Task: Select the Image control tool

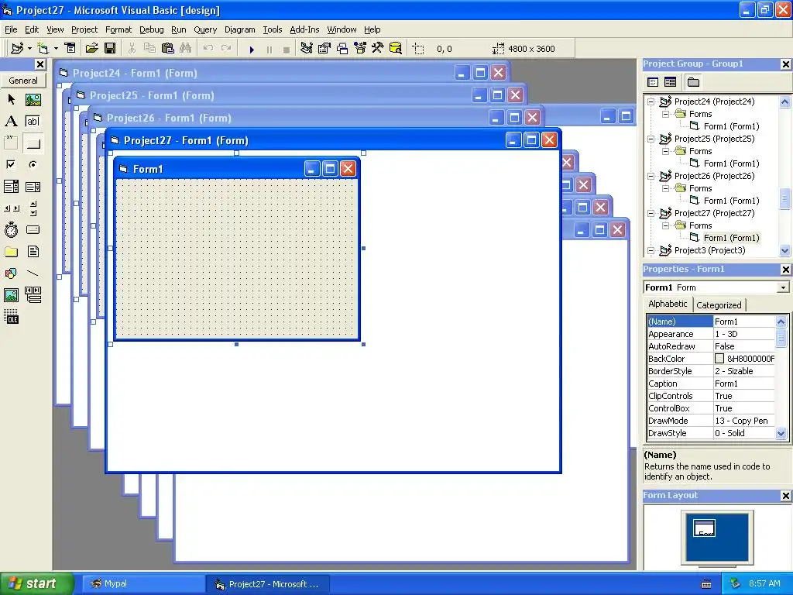Action: click(11, 295)
